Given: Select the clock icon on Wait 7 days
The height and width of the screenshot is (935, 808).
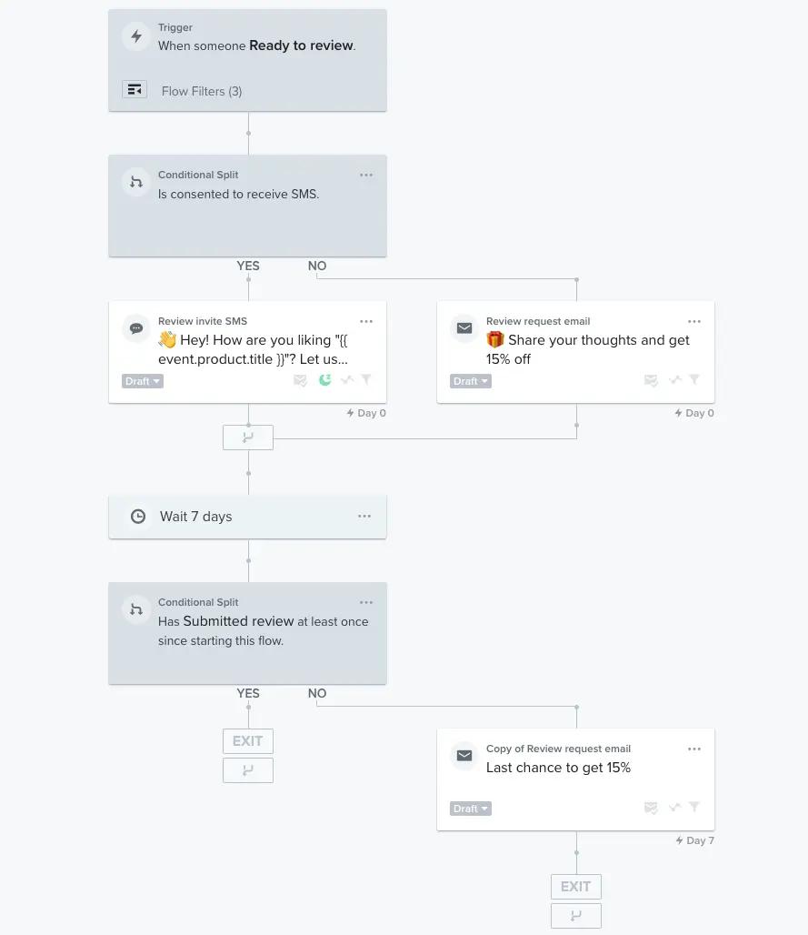Looking at the screenshot, I should [x=137, y=516].
